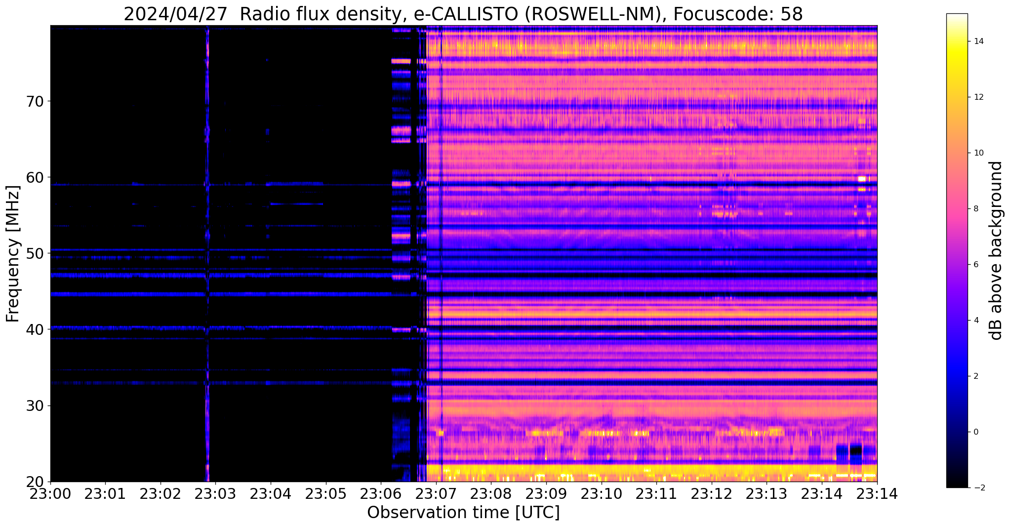The height and width of the screenshot is (527, 1011).
Task: Click the 'Observation time [UTC]' axis label
Action: coord(463,512)
